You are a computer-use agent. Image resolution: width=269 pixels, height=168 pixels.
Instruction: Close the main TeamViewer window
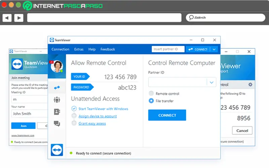pos(215,40)
